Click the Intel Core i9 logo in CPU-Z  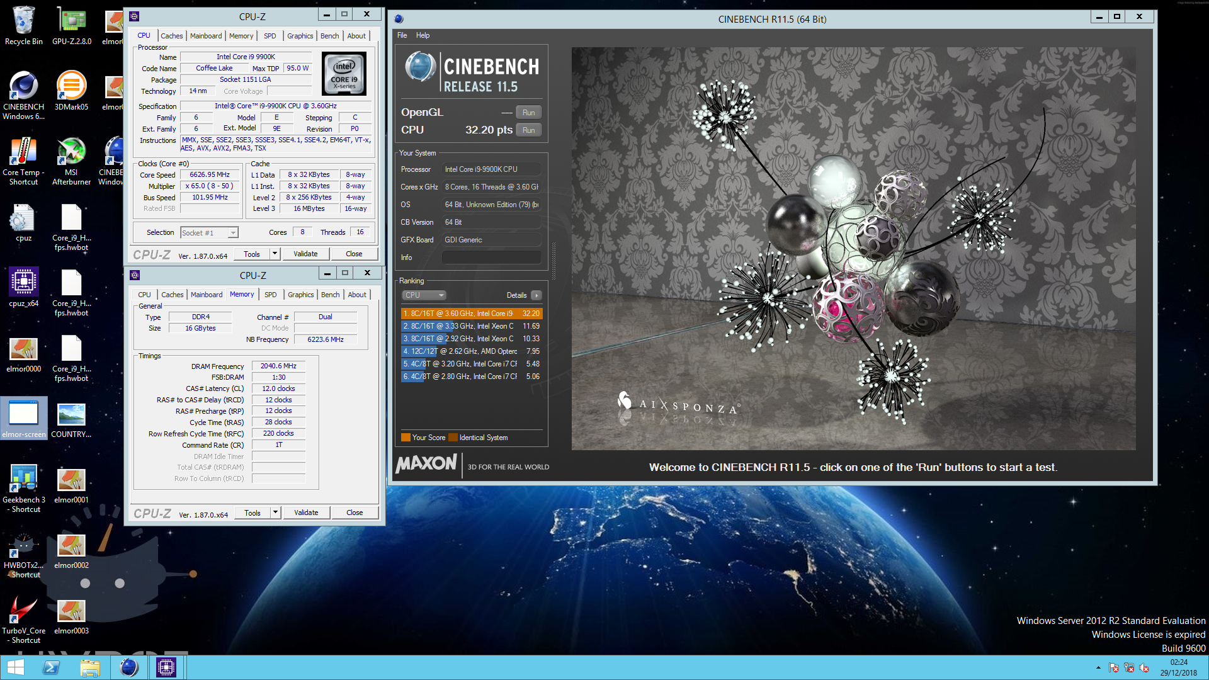pyautogui.click(x=344, y=74)
